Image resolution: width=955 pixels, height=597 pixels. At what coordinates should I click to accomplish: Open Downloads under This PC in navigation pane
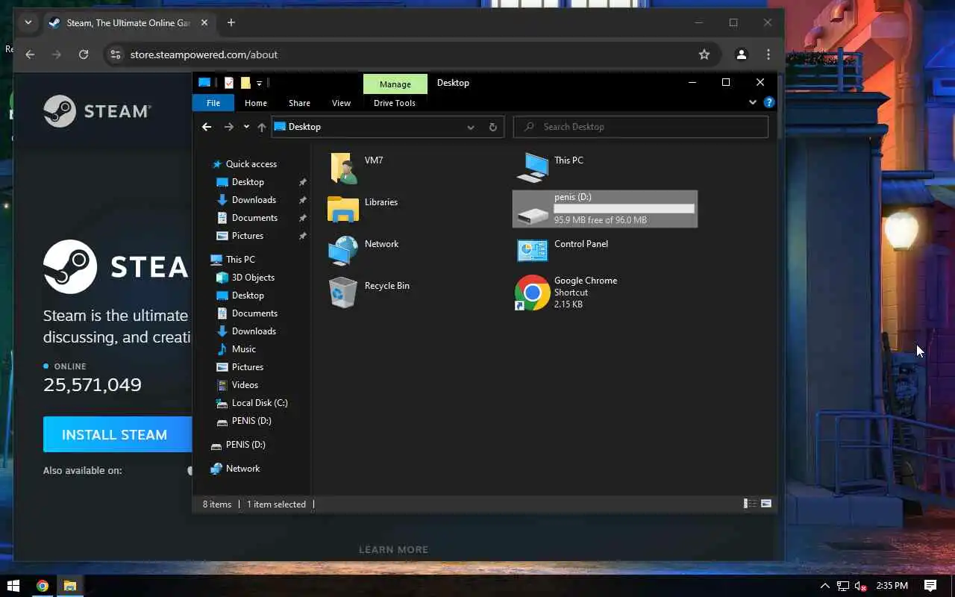point(254,331)
